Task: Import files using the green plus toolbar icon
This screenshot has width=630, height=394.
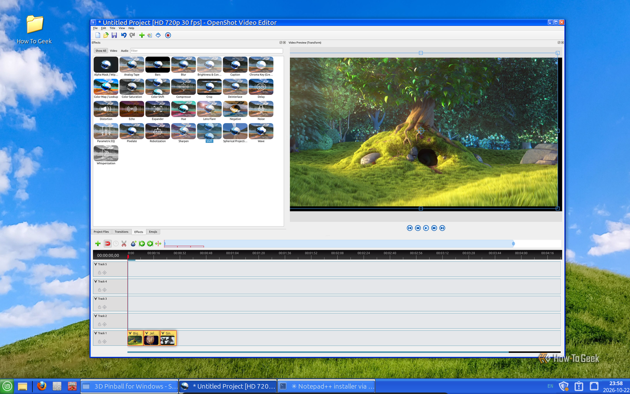Action: coord(141,35)
